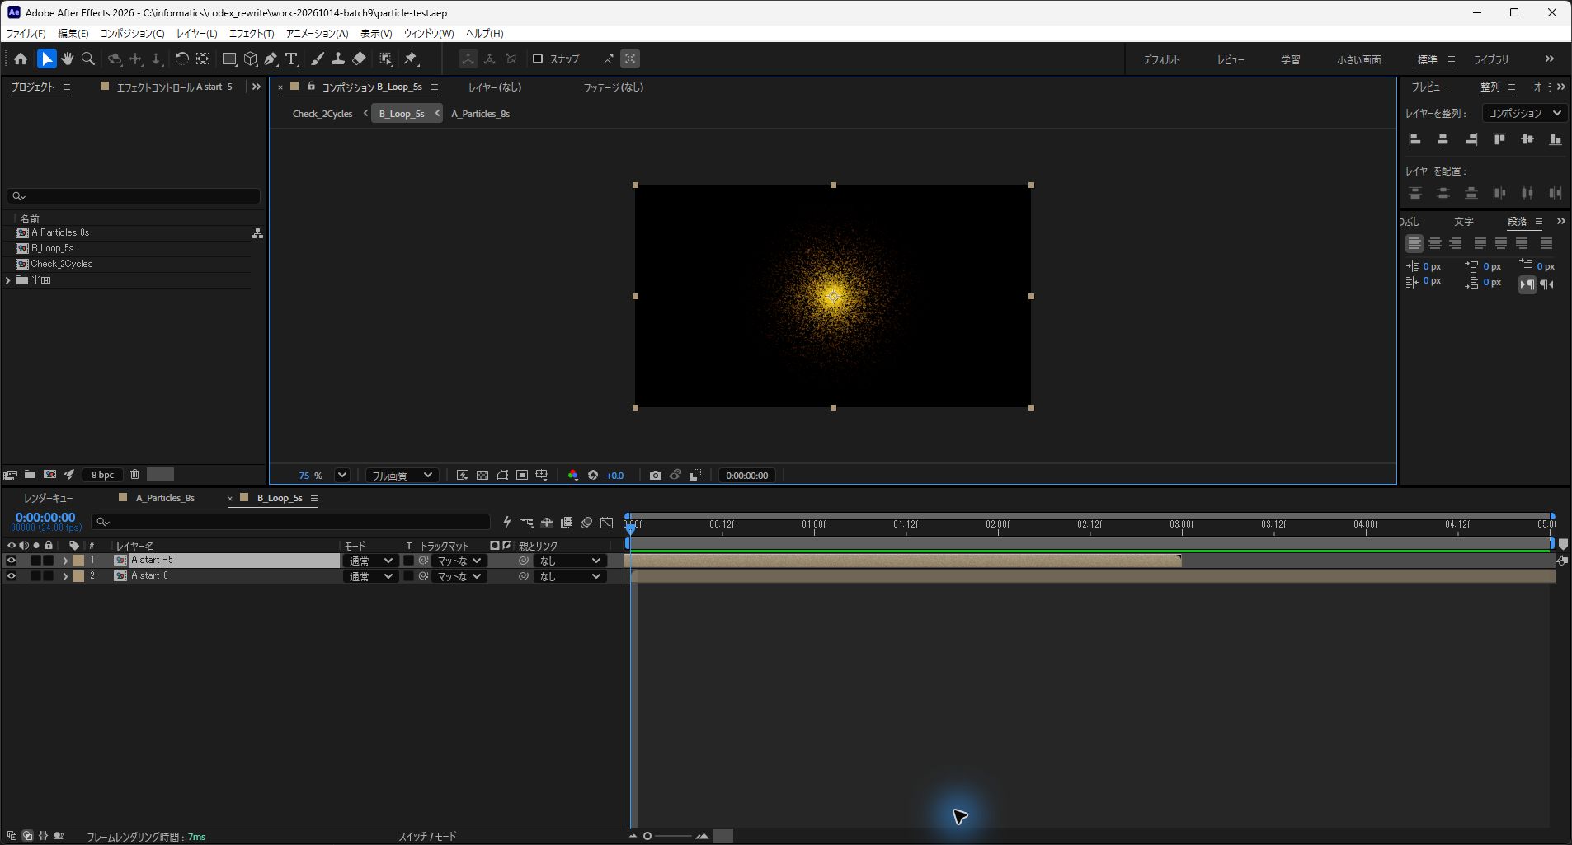The height and width of the screenshot is (845, 1572).
Task: Toggle mask and shape path visibility
Action: [502, 475]
